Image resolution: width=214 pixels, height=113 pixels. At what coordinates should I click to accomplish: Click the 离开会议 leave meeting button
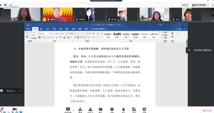[x=207, y=111]
